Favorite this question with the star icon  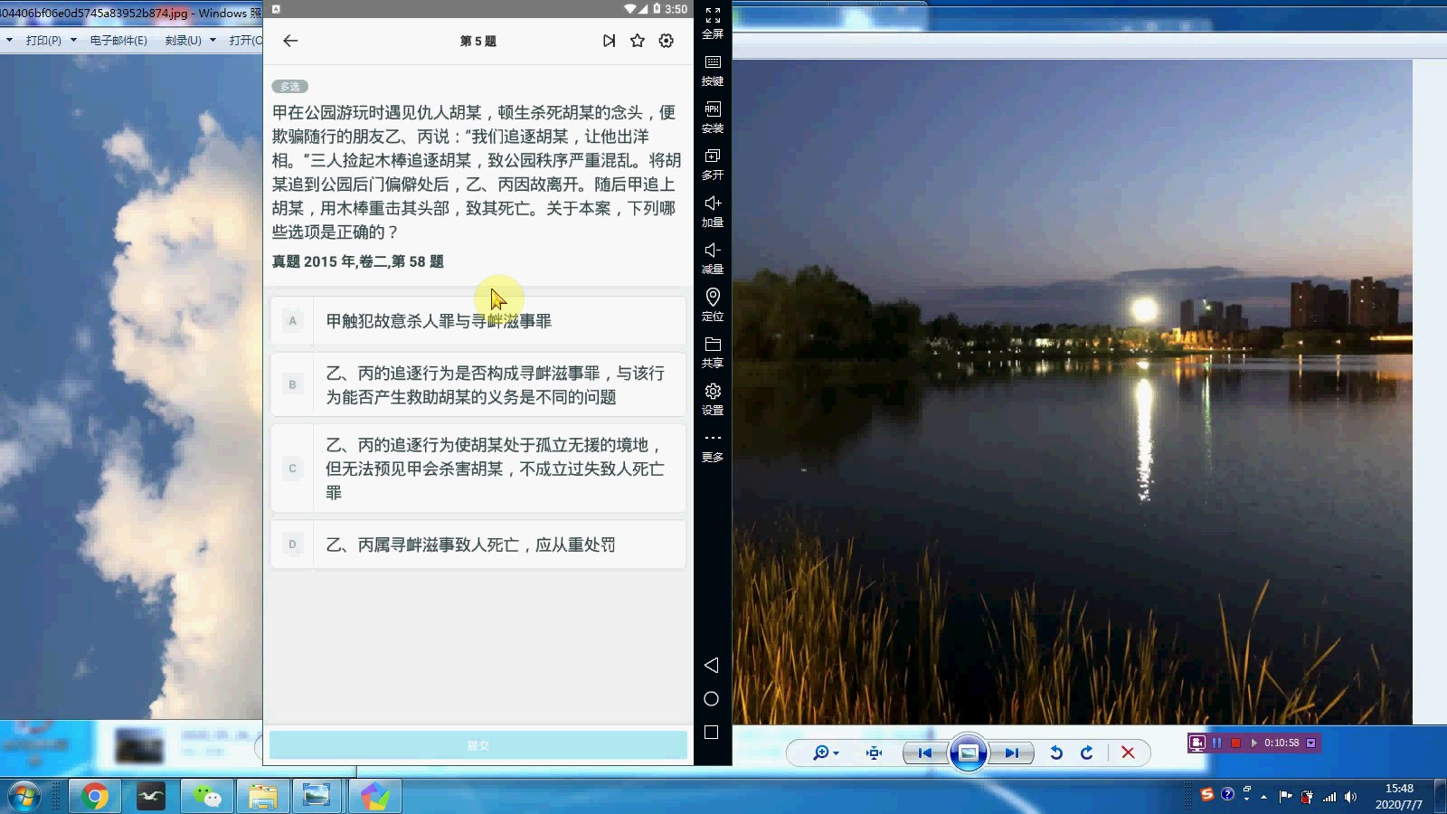(x=638, y=41)
